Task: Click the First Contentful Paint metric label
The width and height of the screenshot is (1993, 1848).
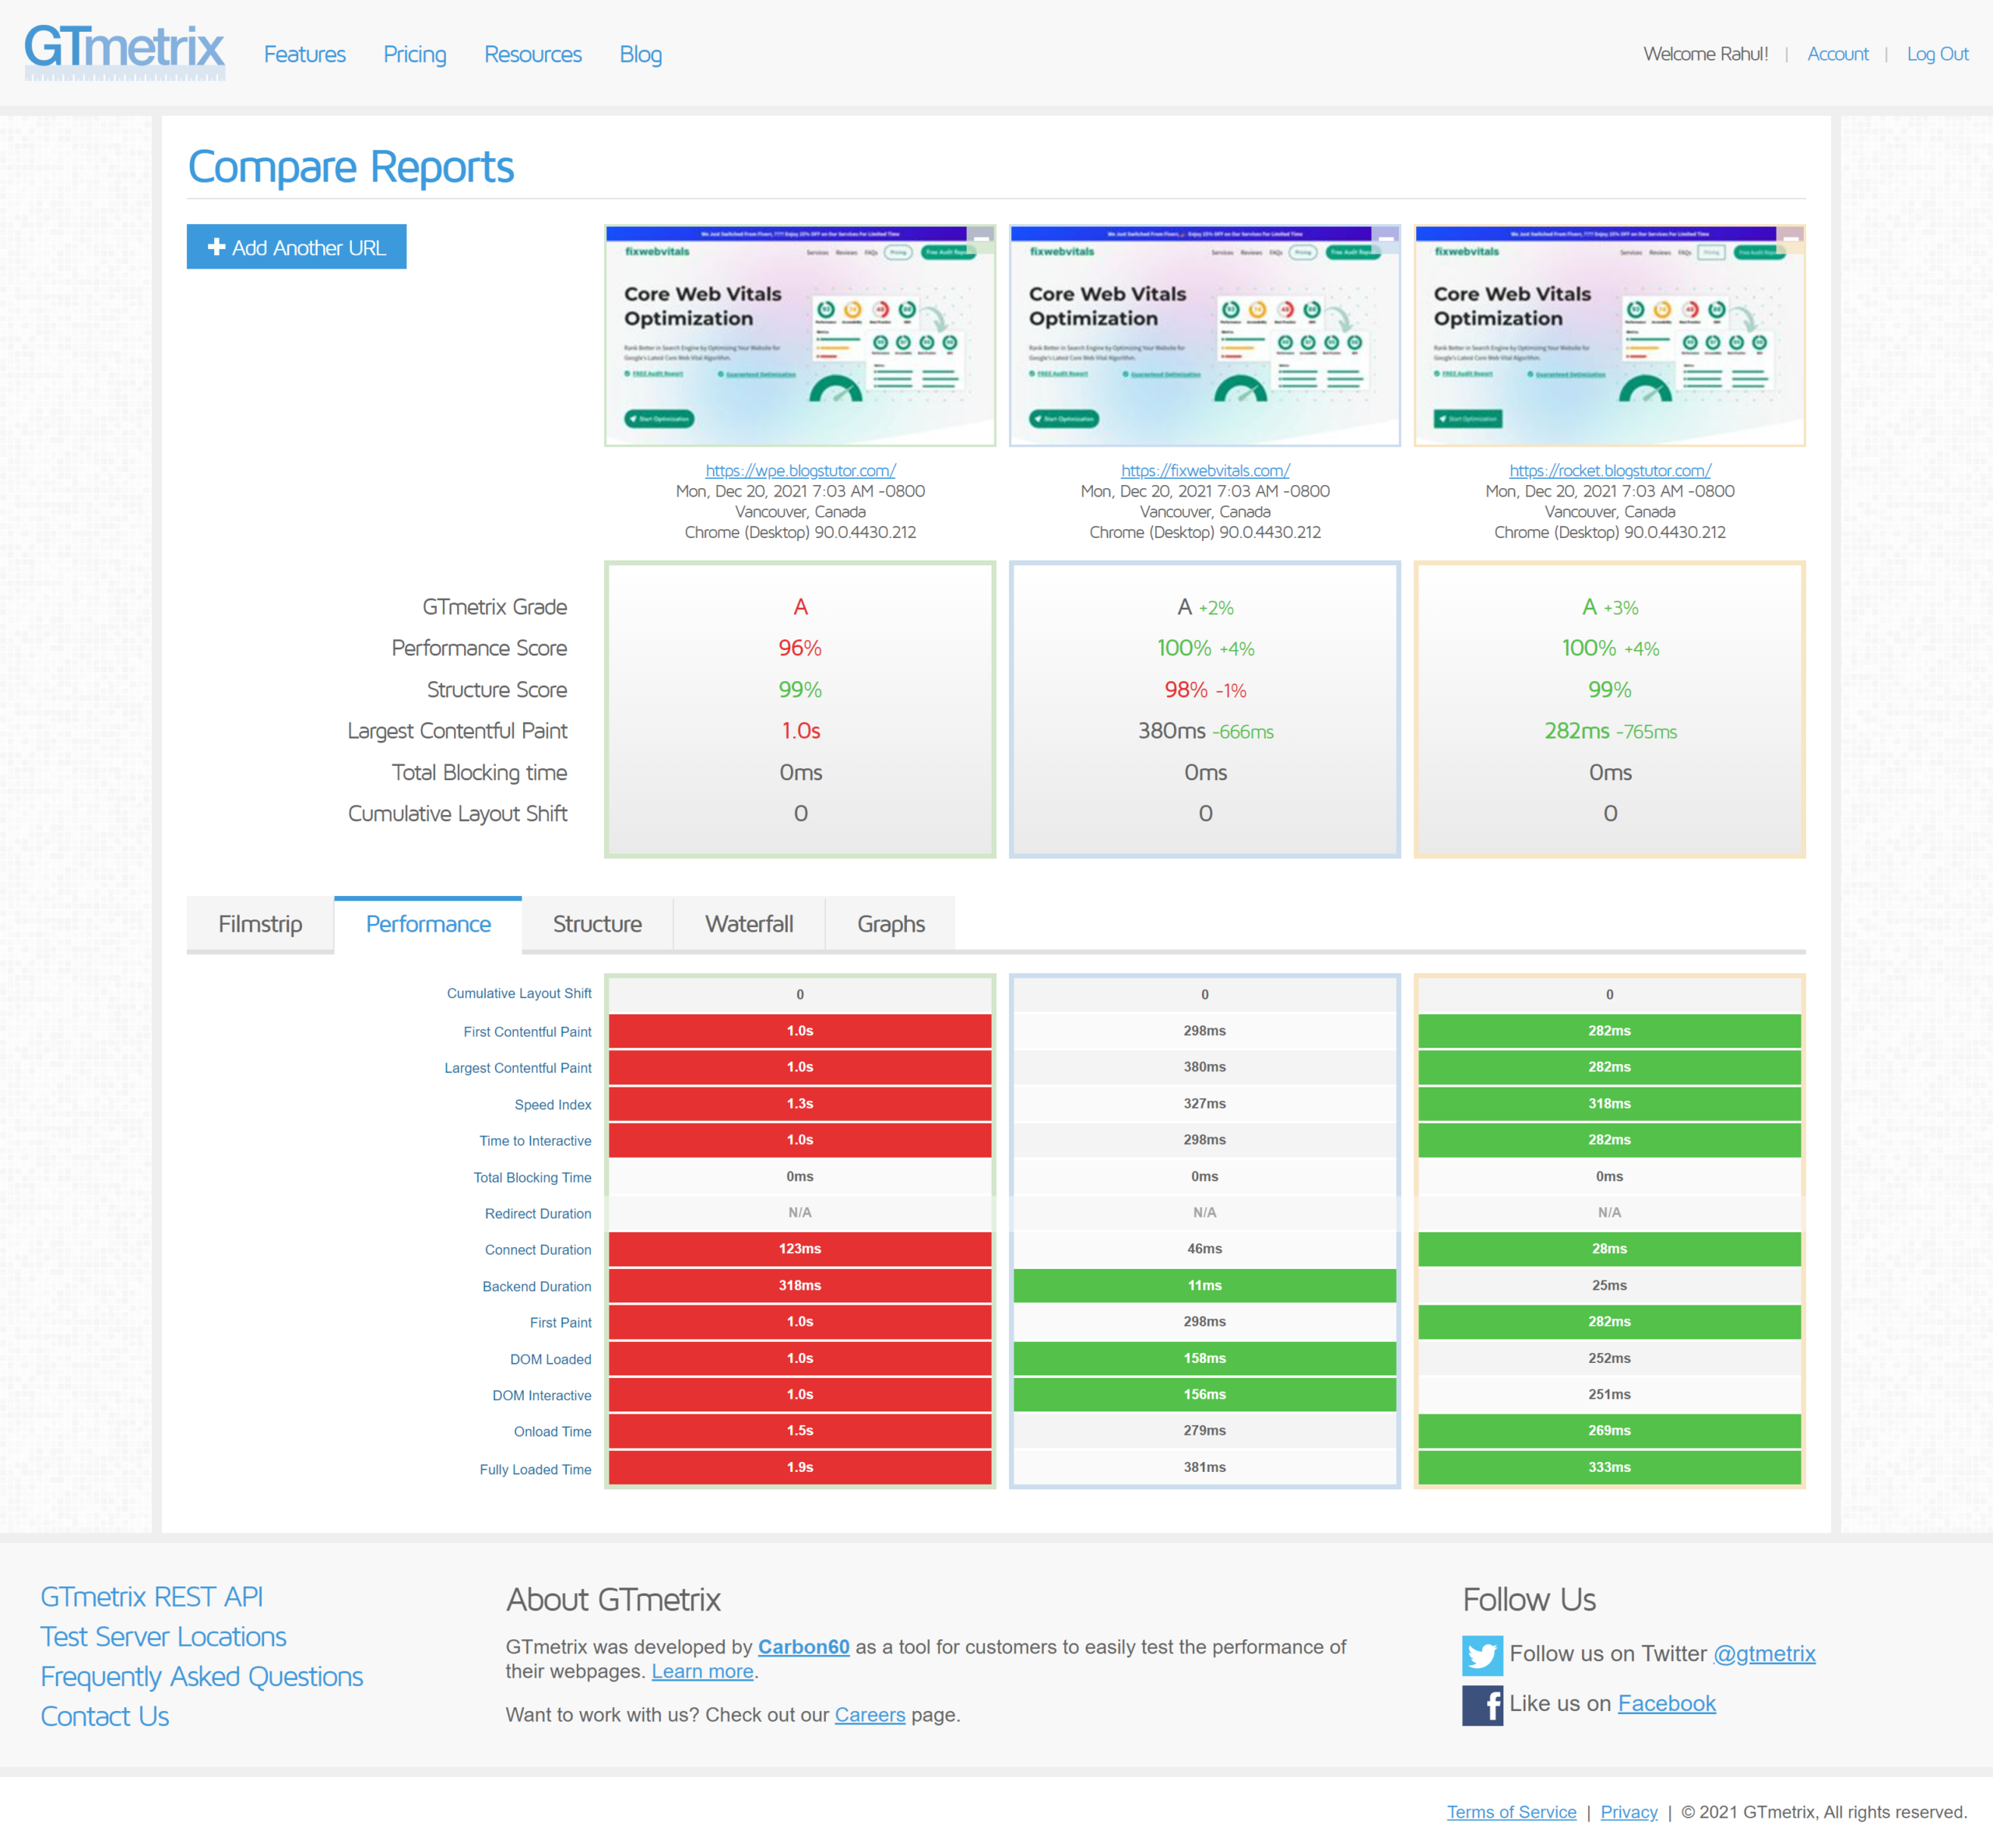Action: click(527, 1032)
